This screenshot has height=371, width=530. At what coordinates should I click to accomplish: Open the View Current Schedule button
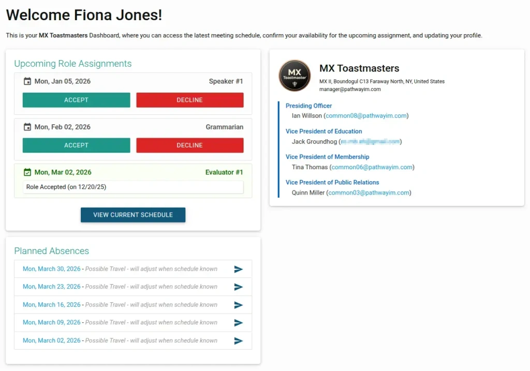[133, 215]
